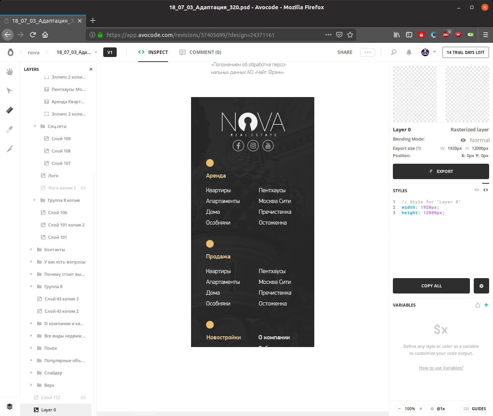Open Firefox library icon

click(397, 35)
